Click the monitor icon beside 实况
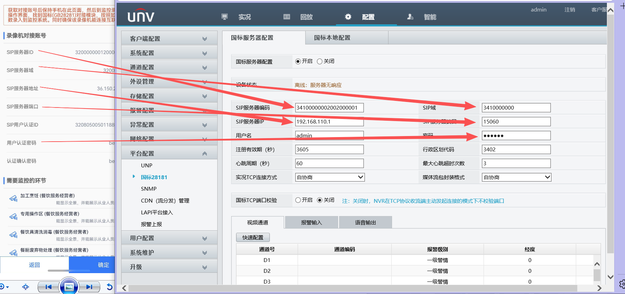The height and width of the screenshot is (294, 625). tap(225, 17)
